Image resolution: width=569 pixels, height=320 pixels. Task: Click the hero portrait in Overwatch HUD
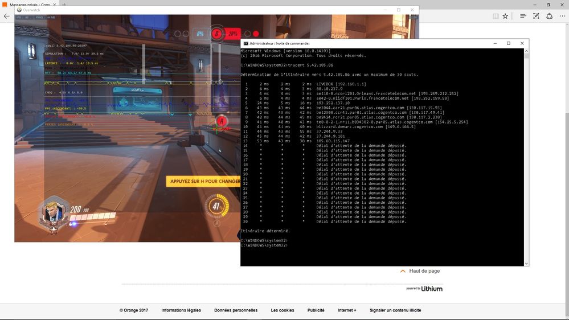pyautogui.click(x=54, y=213)
